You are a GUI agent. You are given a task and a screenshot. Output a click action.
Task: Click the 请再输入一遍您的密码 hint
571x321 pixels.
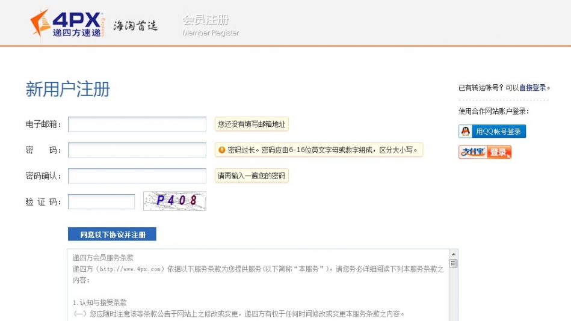point(252,176)
